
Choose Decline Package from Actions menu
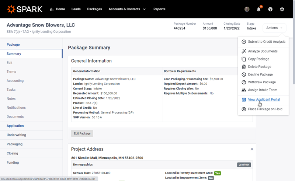pyautogui.click(x=263, y=74)
